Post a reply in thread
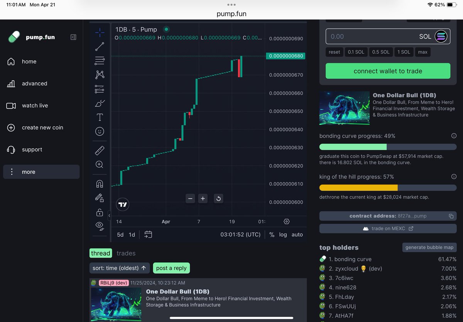Image resolution: width=463 pixels, height=322 pixels. (171, 268)
